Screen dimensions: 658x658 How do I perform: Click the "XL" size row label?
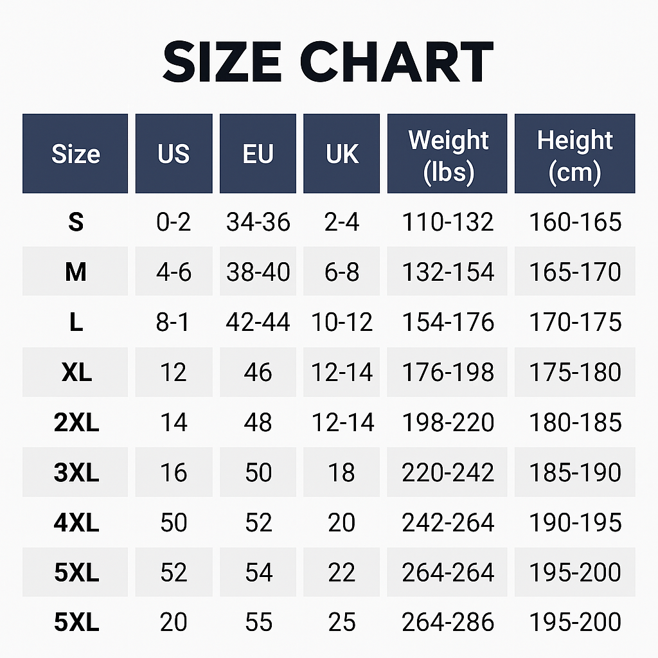pyautogui.click(x=76, y=373)
